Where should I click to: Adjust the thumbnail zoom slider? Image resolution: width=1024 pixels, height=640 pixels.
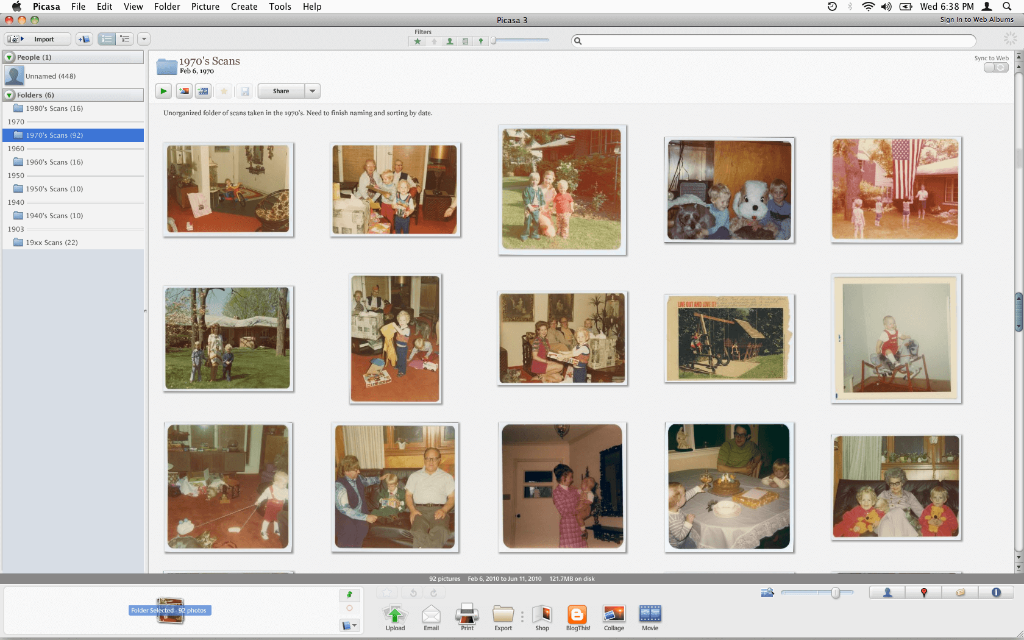[834, 592]
